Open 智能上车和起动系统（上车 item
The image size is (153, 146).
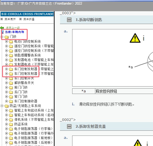point(34,111)
